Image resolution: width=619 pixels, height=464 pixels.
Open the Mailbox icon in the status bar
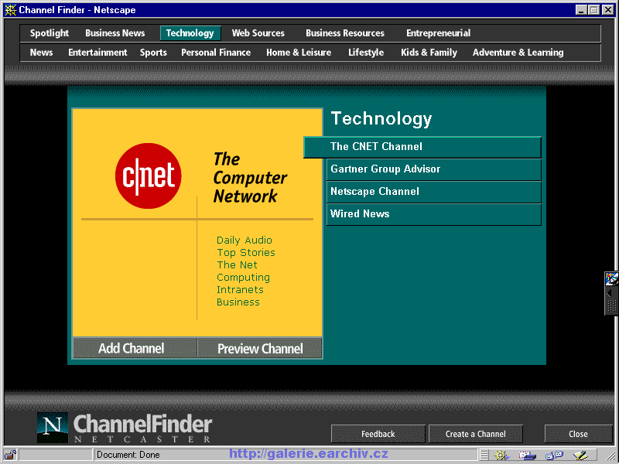tap(527, 455)
